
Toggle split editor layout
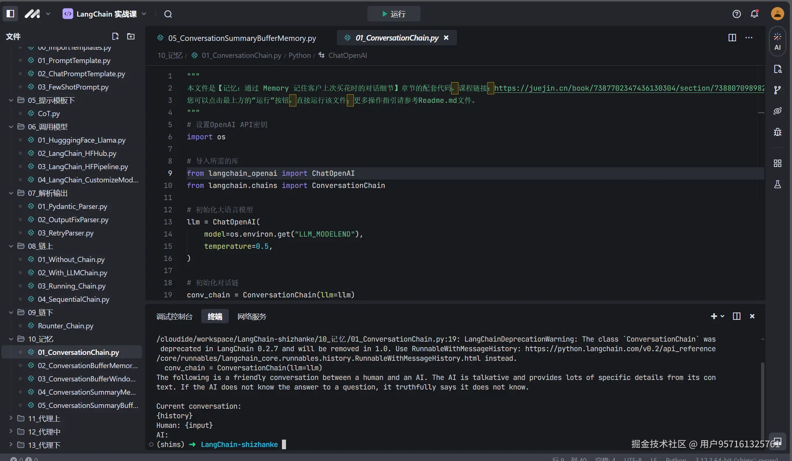coord(732,38)
